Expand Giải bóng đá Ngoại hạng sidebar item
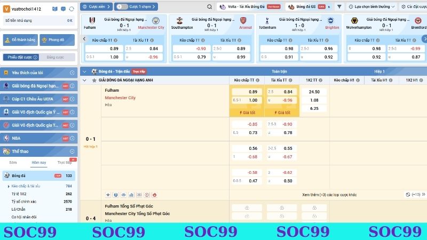 72,86
